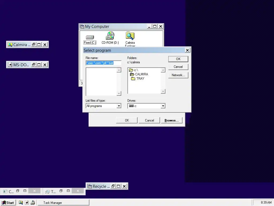
Task: Close the Select program dialog
Action: 187,50
